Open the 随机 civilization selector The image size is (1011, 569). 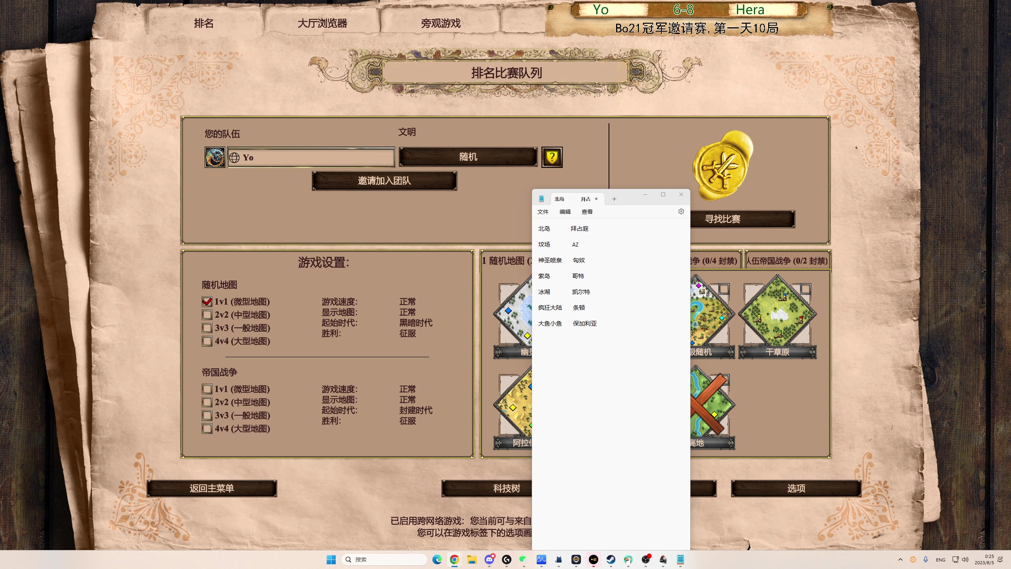[468, 157]
